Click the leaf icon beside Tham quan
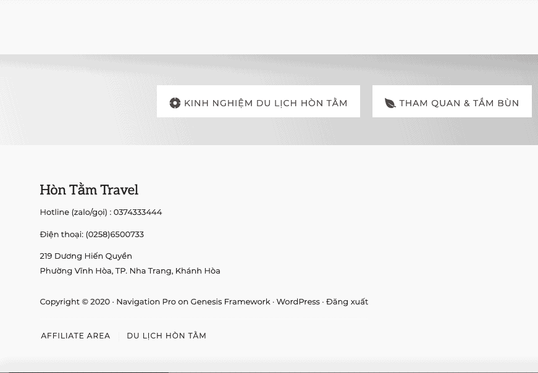 (390, 103)
